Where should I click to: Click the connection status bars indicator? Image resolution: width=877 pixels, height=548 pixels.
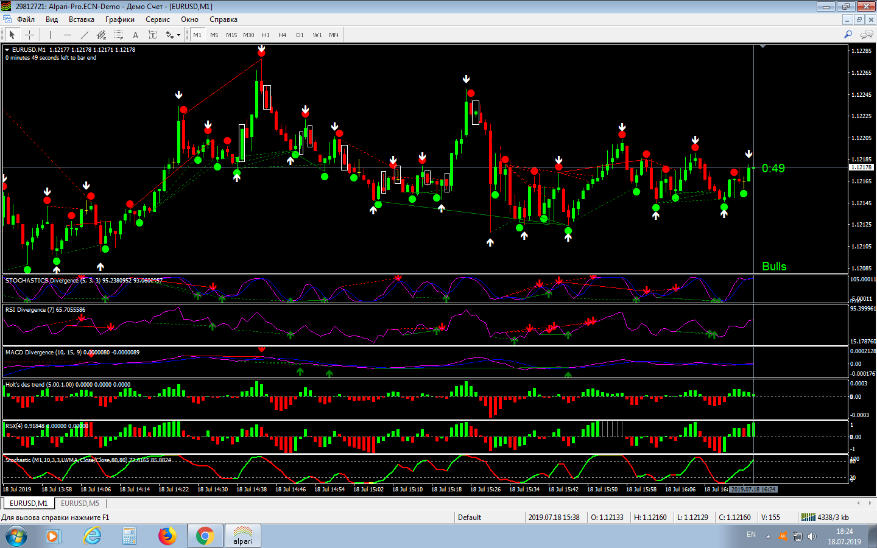tap(808, 517)
